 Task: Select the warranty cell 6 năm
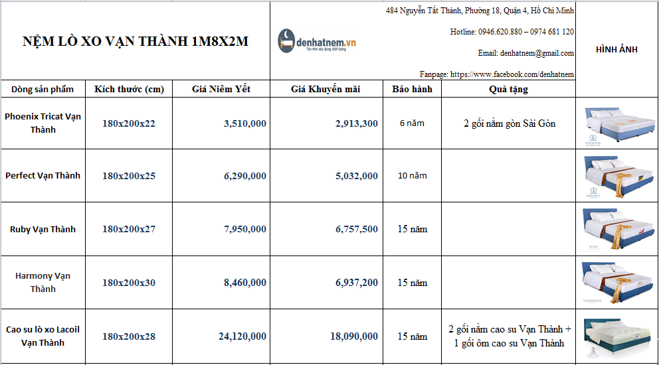tap(412, 123)
